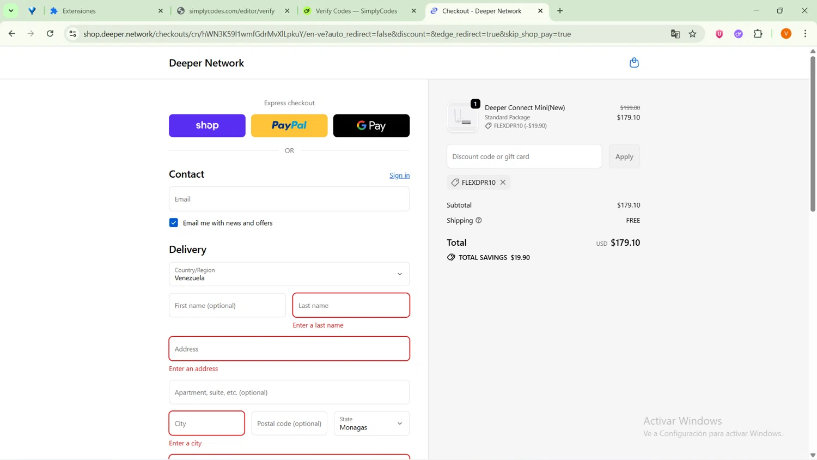Click the page vertical scrollbar thumb
Viewport: 817px width, 460px height.
813,134
